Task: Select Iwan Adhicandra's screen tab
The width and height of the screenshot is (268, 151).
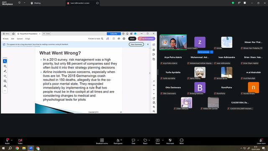Action: click(x=80, y=3)
